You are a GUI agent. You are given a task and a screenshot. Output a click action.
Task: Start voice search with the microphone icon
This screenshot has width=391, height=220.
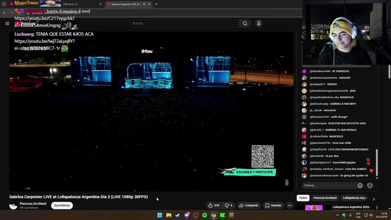(x=259, y=23)
